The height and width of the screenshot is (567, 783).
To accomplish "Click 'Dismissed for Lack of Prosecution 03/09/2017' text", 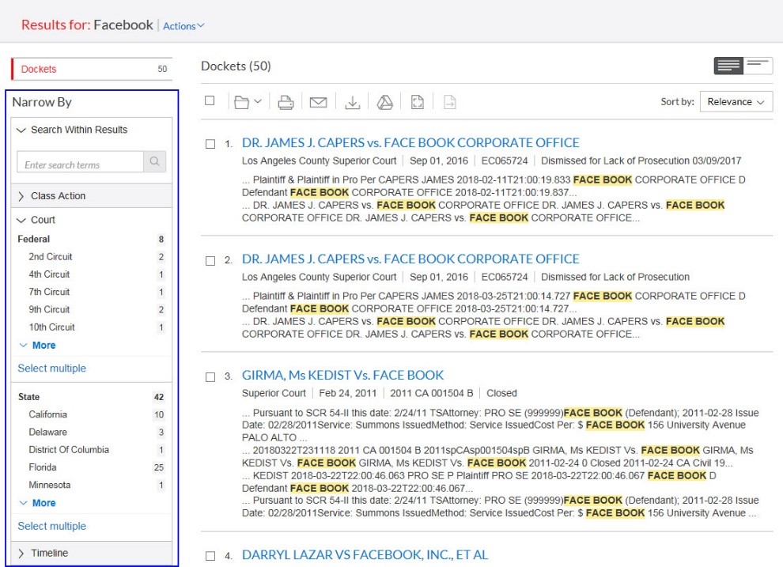I will (x=641, y=161).
